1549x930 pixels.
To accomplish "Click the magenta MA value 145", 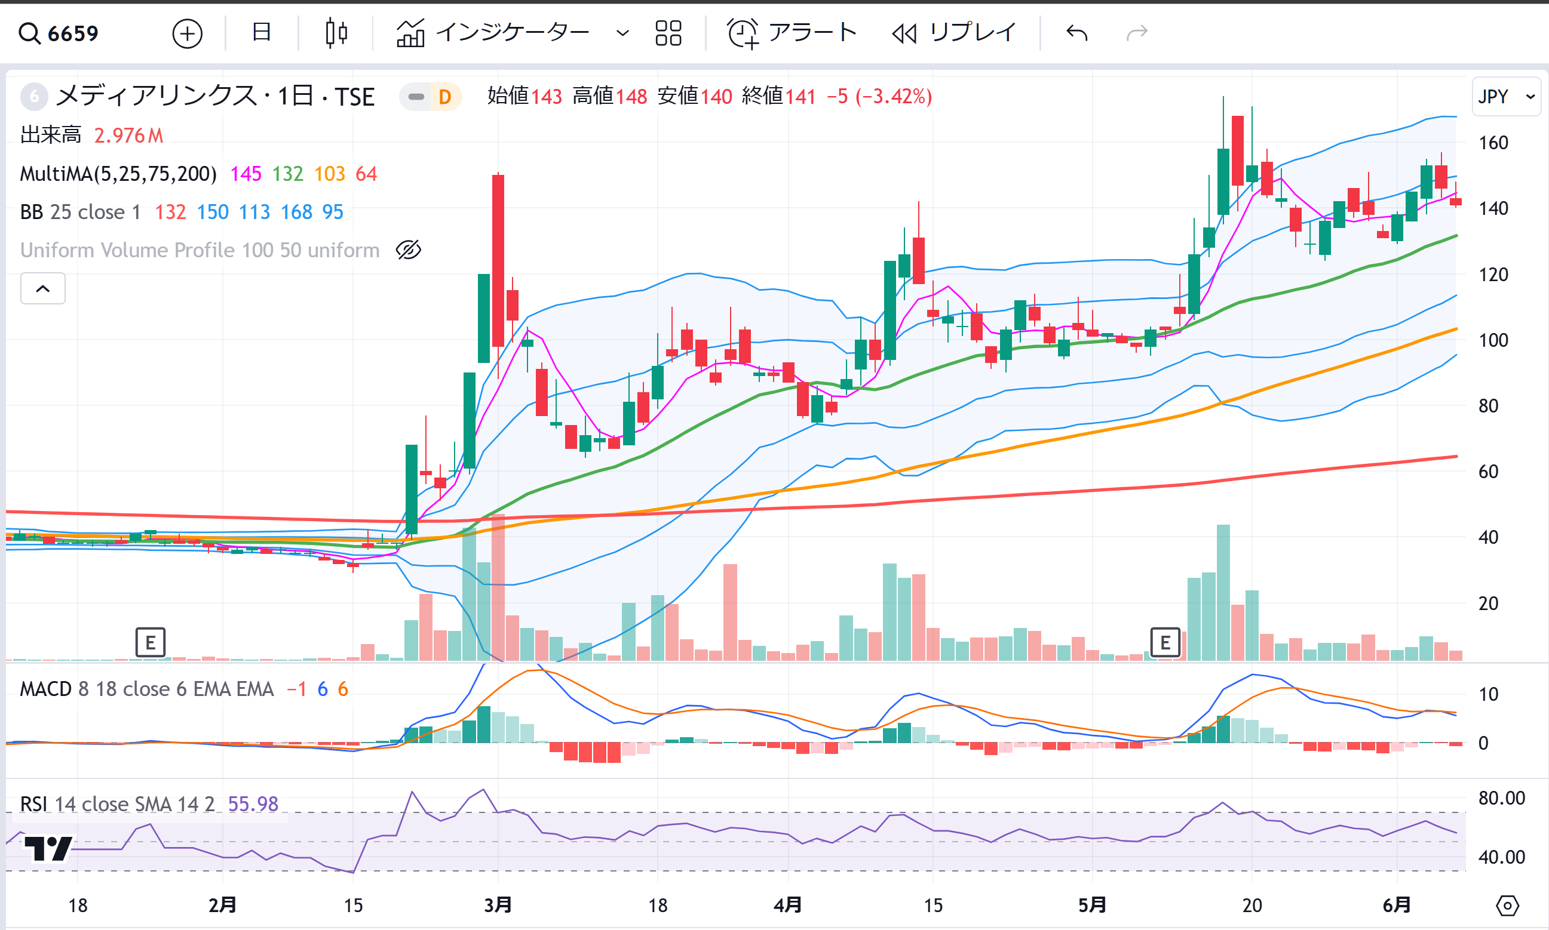I will click(245, 174).
